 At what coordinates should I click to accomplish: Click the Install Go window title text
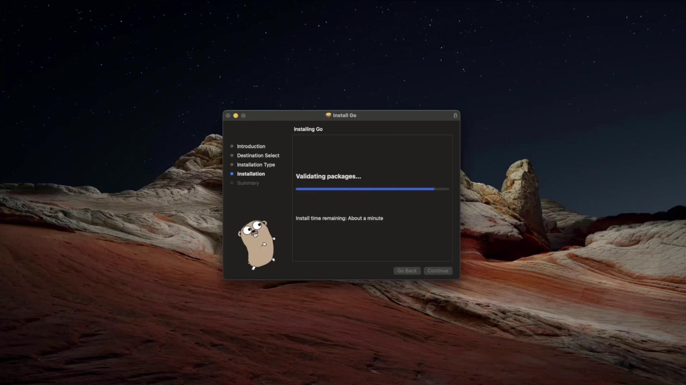(344, 115)
